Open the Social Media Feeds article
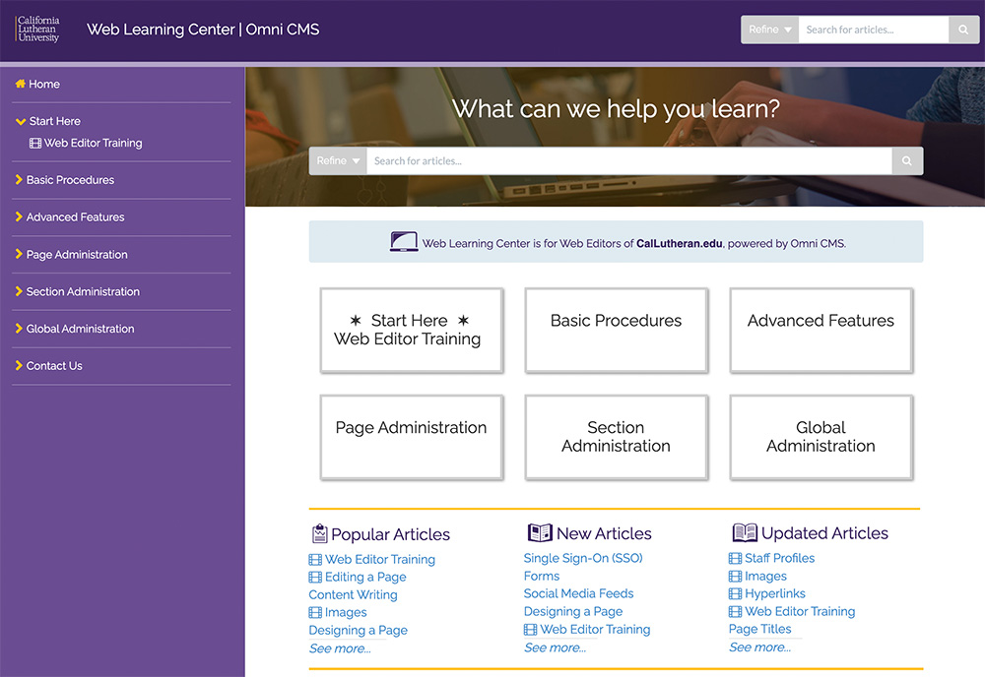This screenshot has width=985, height=677. 578,593
